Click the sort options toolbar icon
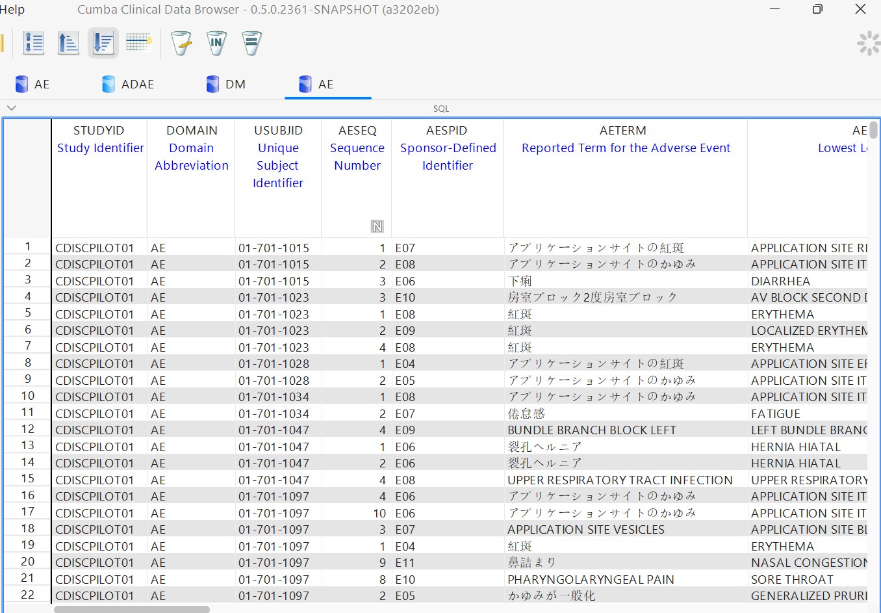The height and width of the screenshot is (613, 881). pyautogui.click(x=33, y=43)
